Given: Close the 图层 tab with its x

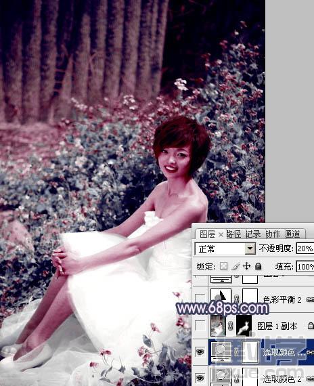Looking at the screenshot, I should coord(221,234).
